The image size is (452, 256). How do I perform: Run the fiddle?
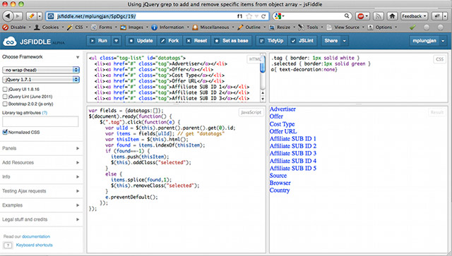coord(99,41)
